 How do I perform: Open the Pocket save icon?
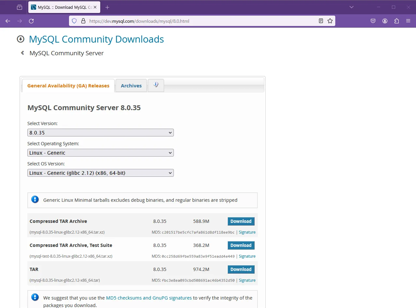click(x=373, y=21)
